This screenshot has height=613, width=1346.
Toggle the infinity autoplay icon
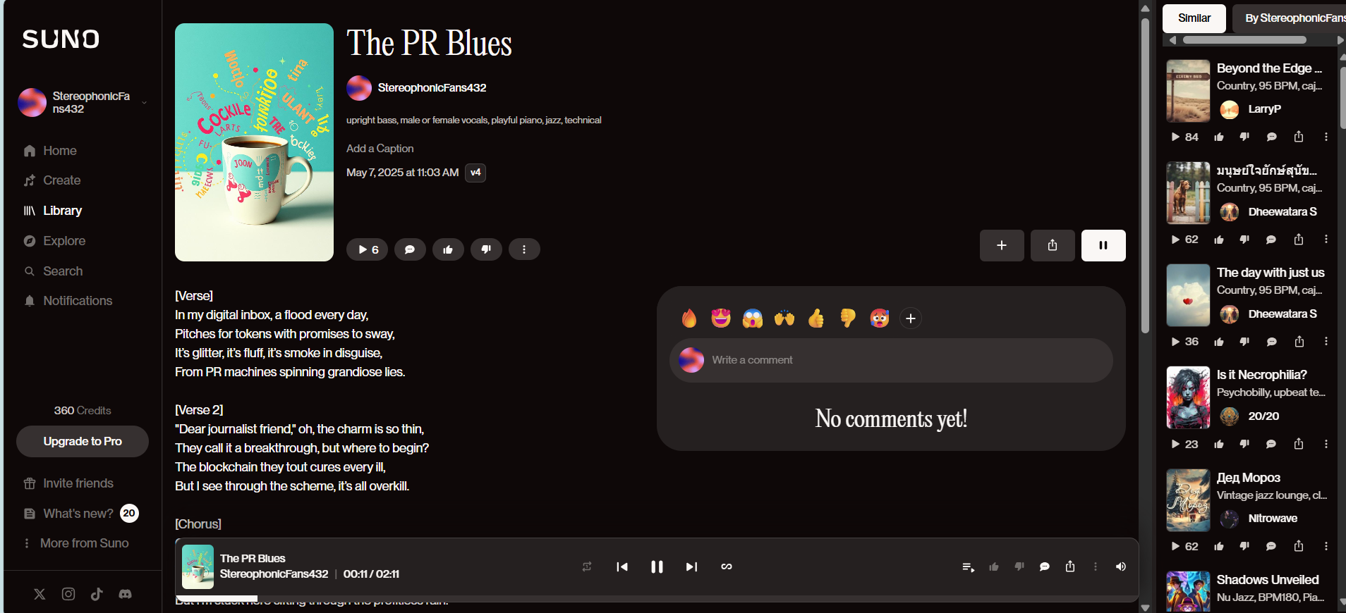(727, 566)
